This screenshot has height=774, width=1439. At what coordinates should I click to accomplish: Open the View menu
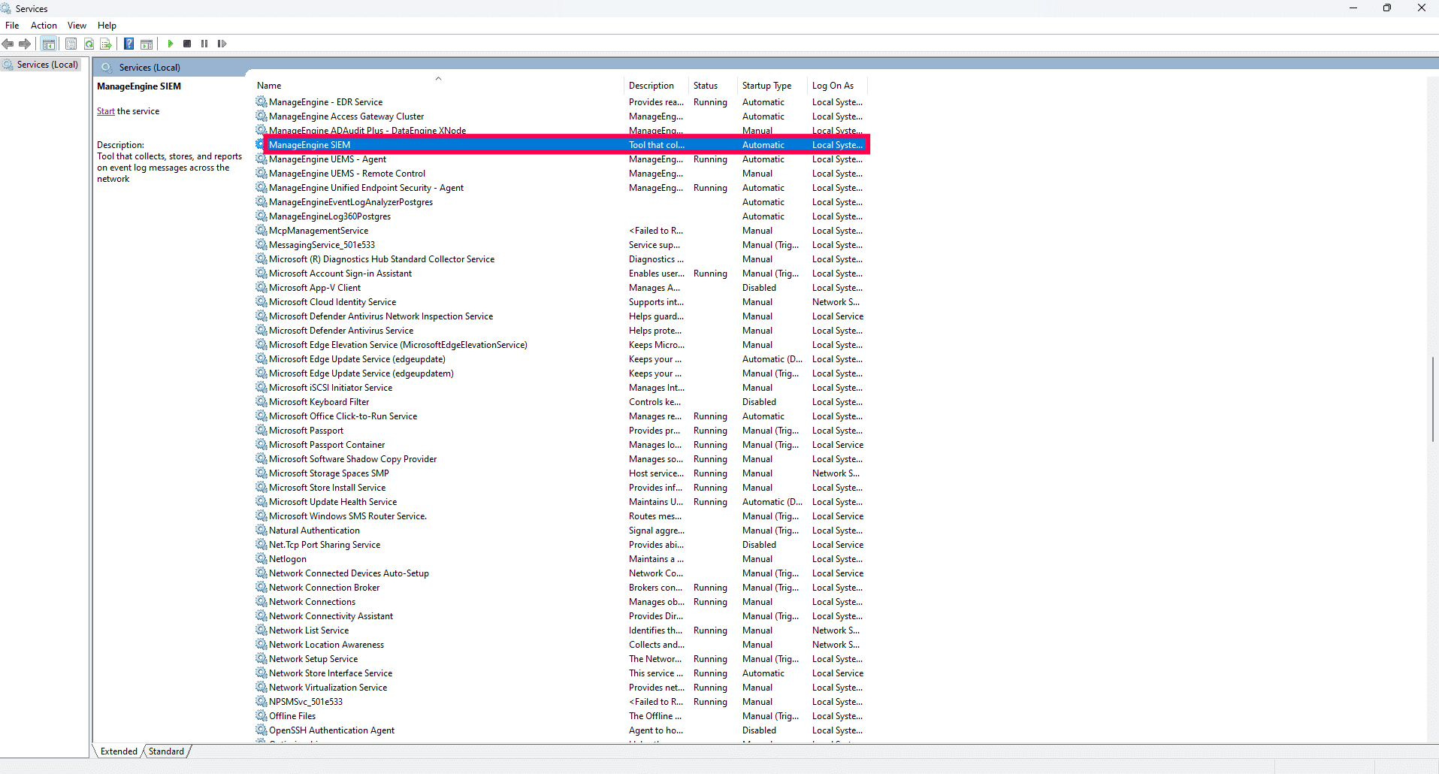[77, 26]
